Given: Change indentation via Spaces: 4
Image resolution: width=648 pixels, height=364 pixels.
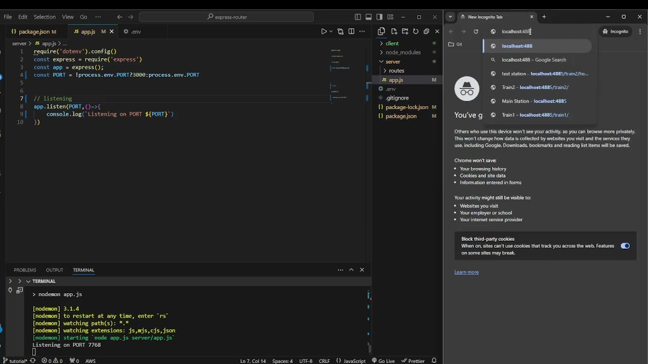Looking at the screenshot, I should click(x=282, y=361).
